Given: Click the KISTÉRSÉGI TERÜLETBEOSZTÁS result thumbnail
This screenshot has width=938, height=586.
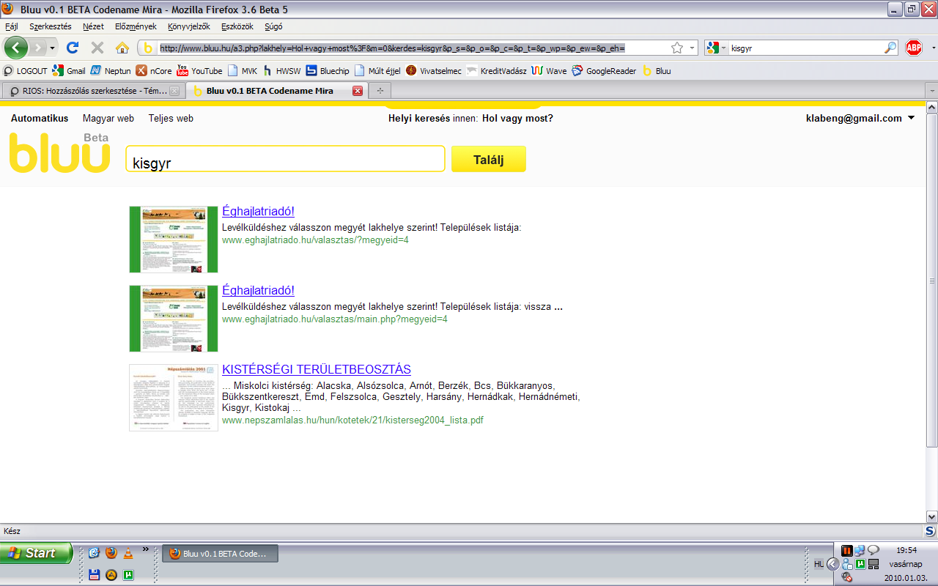Looking at the screenshot, I should 174,398.
